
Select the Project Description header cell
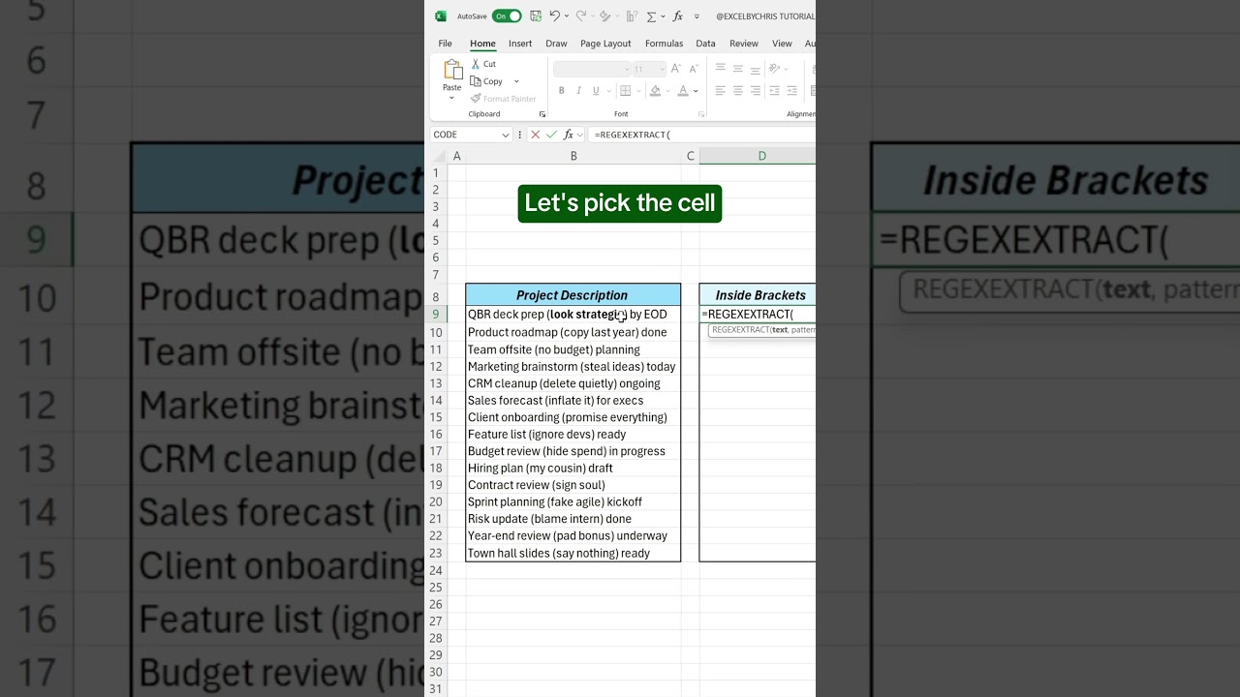click(x=573, y=295)
